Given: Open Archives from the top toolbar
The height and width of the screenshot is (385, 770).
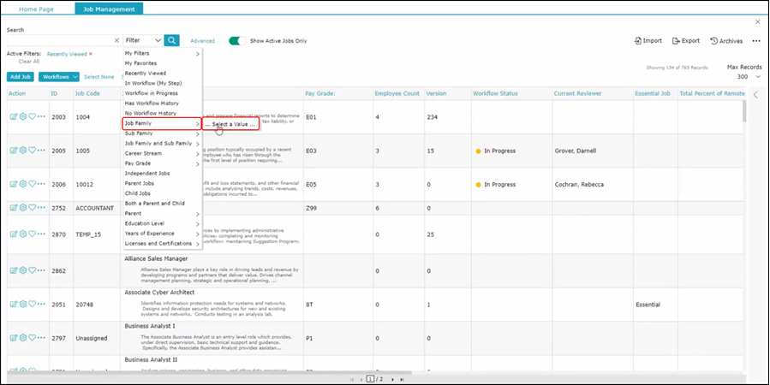Looking at the screenshot, I should (726, 40).
